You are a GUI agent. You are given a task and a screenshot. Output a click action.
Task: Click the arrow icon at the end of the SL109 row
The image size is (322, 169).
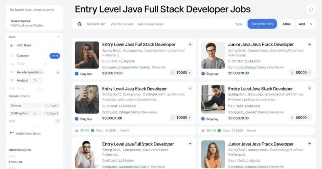click(45, 64)
